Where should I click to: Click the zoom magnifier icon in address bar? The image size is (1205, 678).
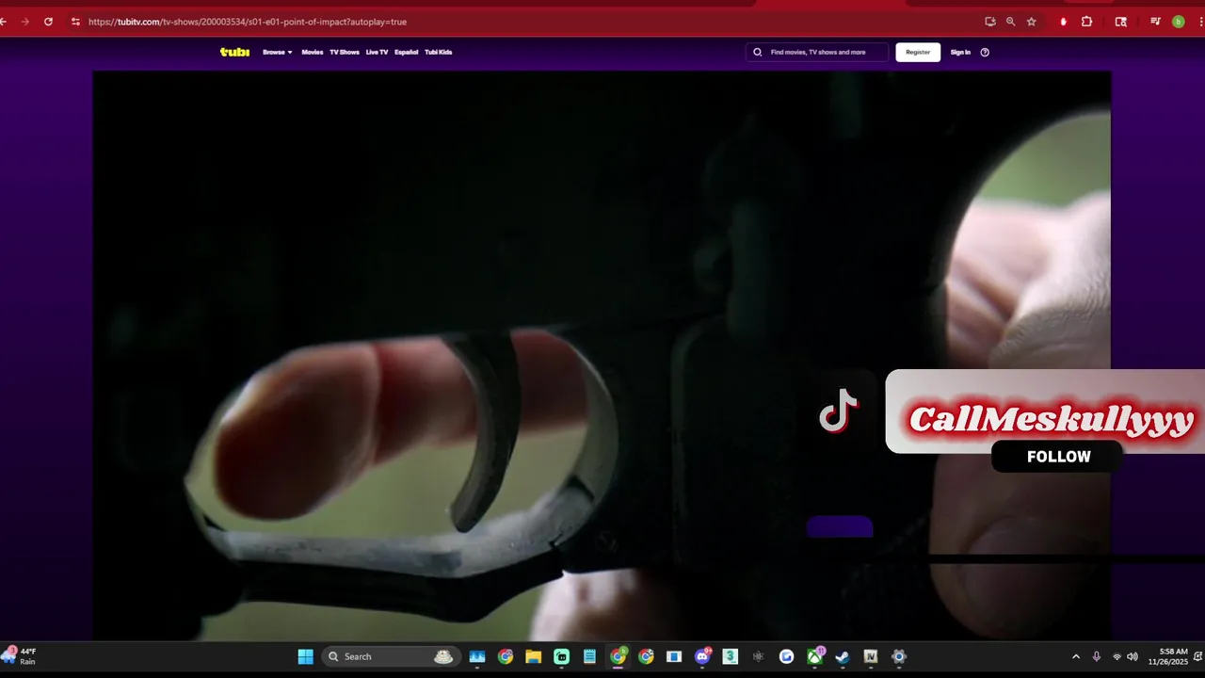tap(1010, 22)
